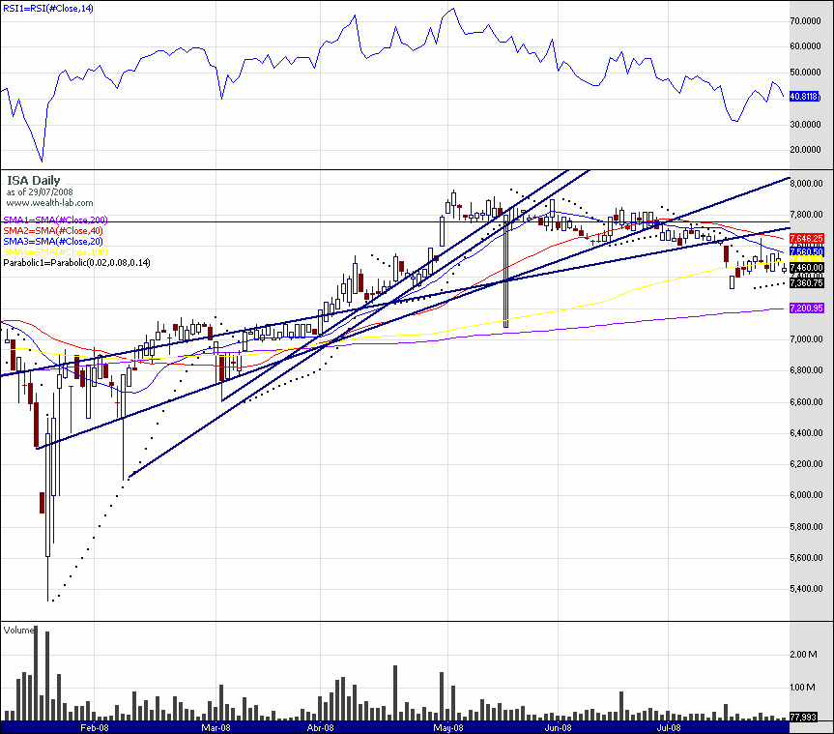The image size is (834, 734).
Task: Click the 30.0000 RSI axis label
Action: pos(805,124)
